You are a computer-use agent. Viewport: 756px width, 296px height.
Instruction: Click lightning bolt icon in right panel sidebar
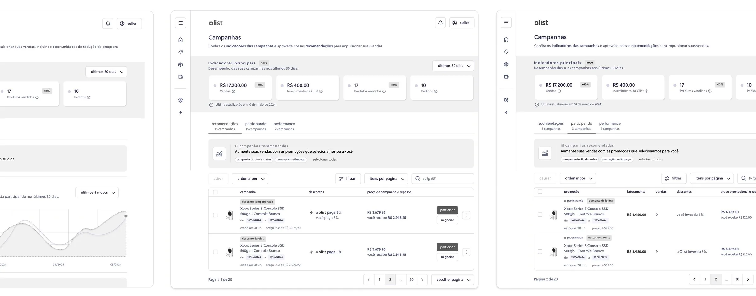pyautogui.click(x=506, y=112)
